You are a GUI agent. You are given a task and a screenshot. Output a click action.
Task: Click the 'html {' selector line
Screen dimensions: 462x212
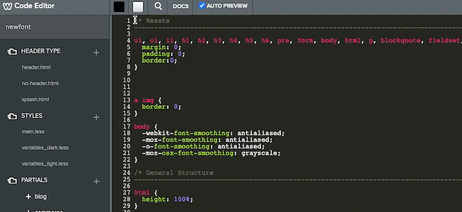click(146, 192)
